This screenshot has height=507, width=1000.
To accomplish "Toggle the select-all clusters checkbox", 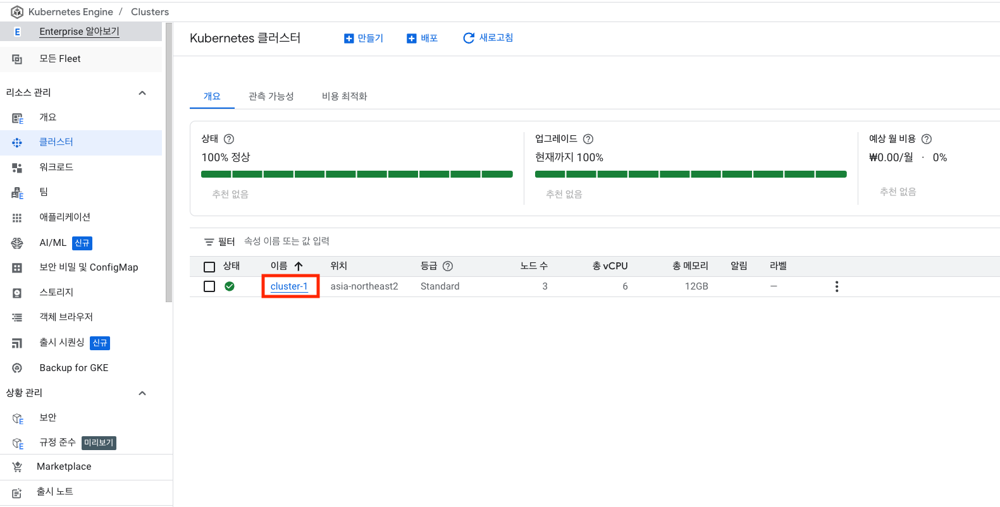I will coord(209,267).
